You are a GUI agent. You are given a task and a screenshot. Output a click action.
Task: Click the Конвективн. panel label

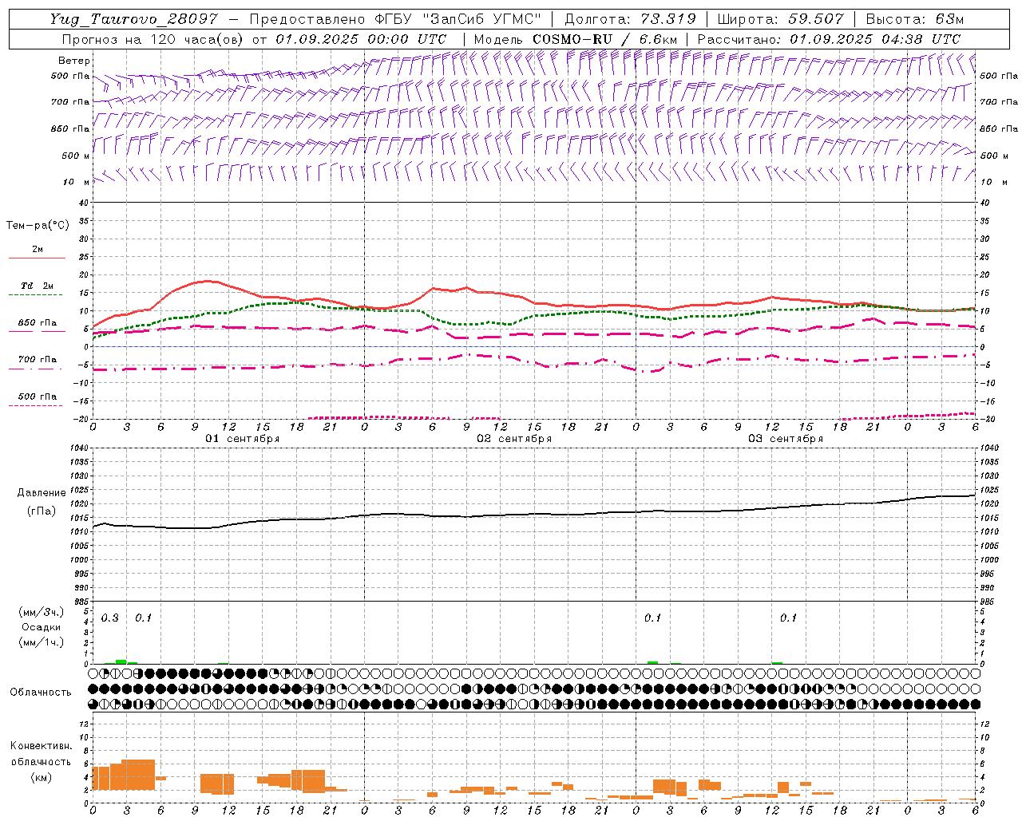tap(42, 746)
